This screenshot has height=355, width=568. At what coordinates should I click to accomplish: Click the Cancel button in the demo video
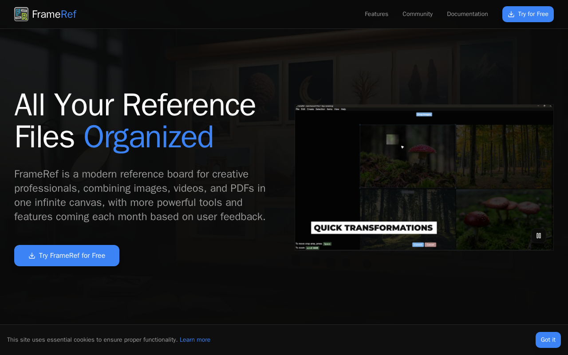coord(430,245)
